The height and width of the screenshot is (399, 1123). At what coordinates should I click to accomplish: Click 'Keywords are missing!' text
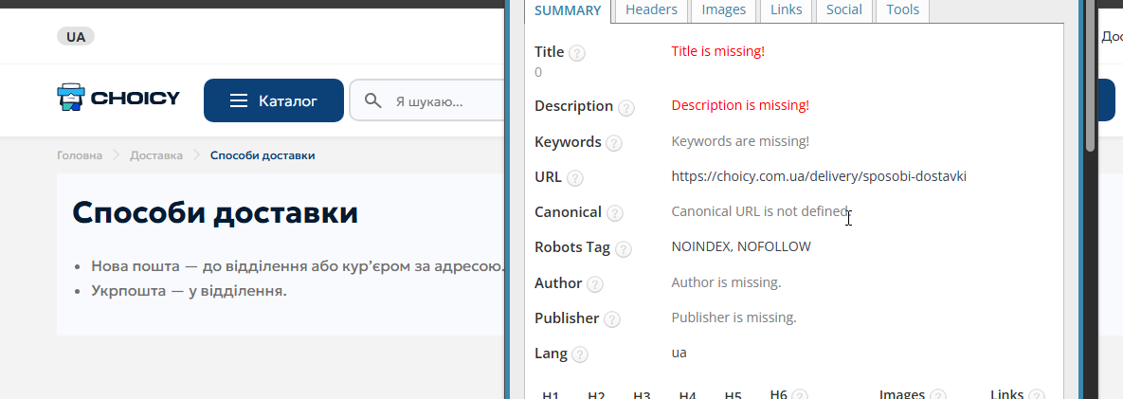tap(740, 141)
